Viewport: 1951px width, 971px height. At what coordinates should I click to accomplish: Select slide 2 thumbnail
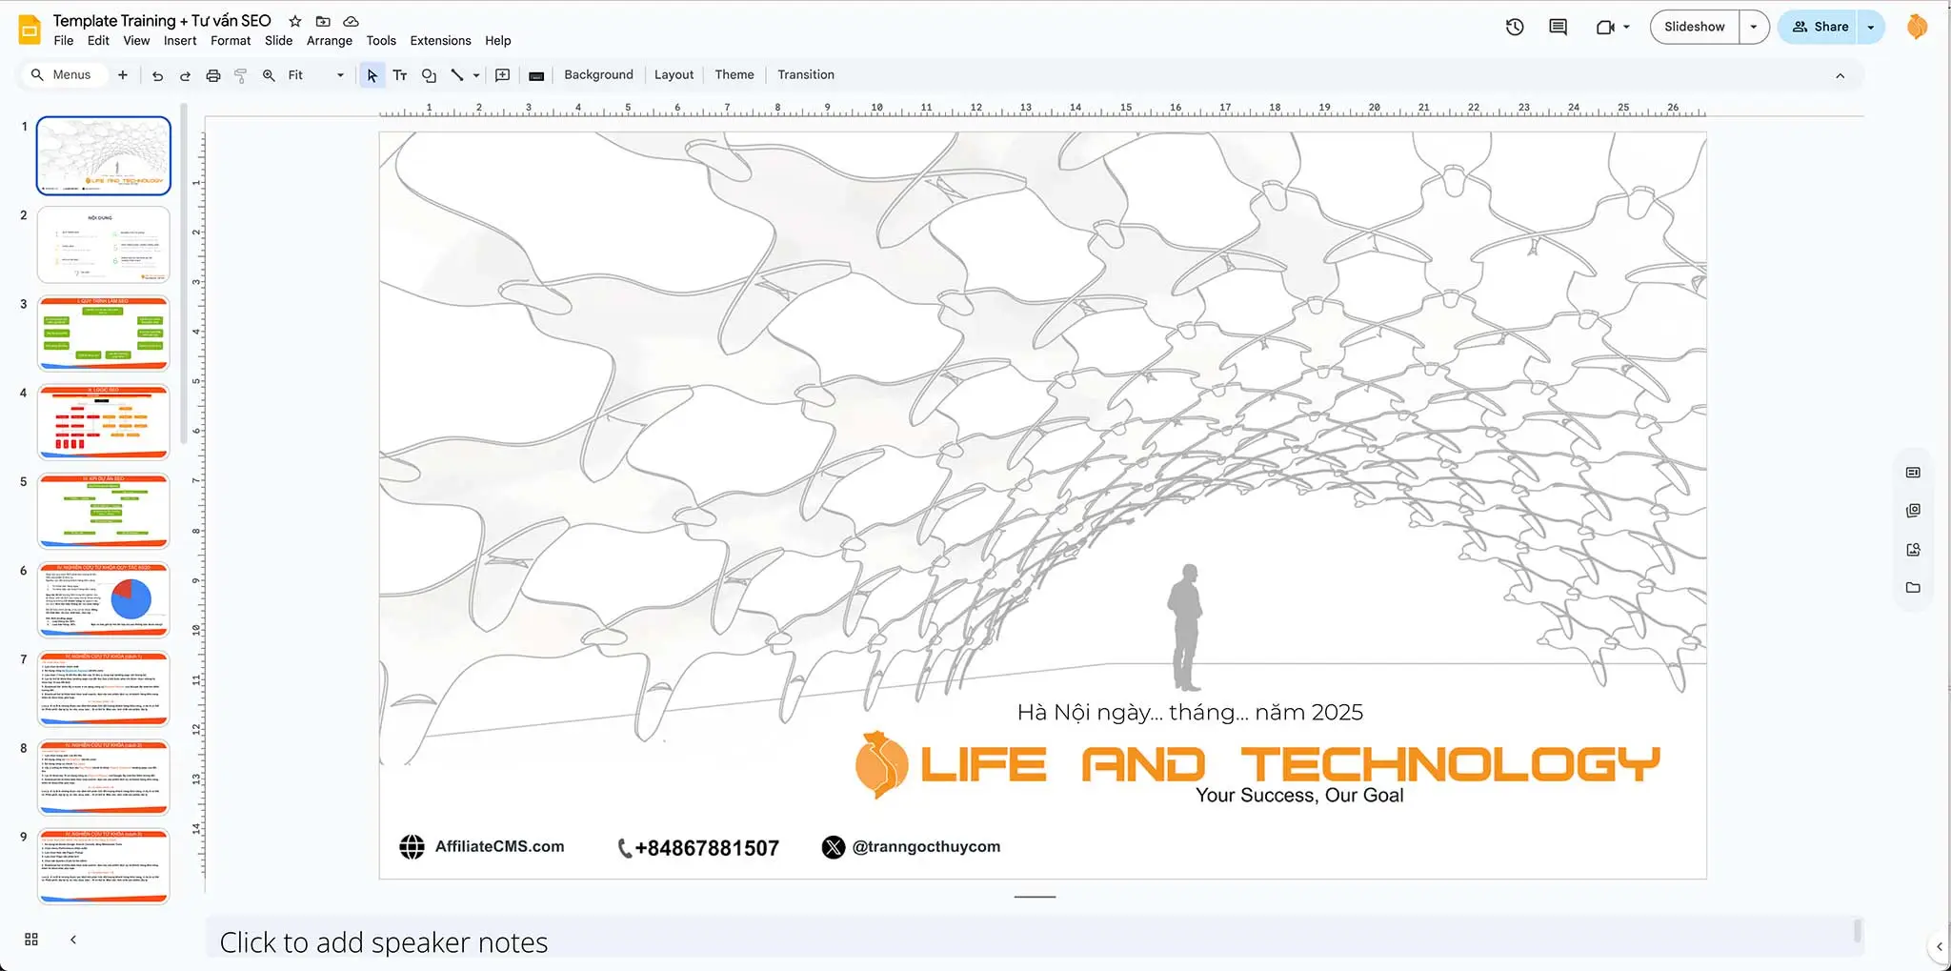pyautogui.click(x=104, y=245)
